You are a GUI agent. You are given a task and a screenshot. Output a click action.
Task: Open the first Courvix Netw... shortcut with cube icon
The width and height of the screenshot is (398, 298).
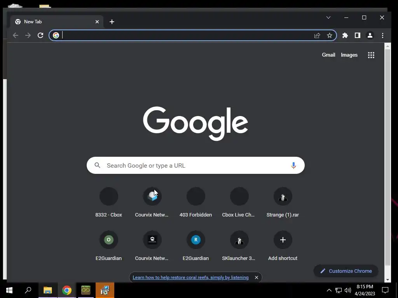coord(152,202)
